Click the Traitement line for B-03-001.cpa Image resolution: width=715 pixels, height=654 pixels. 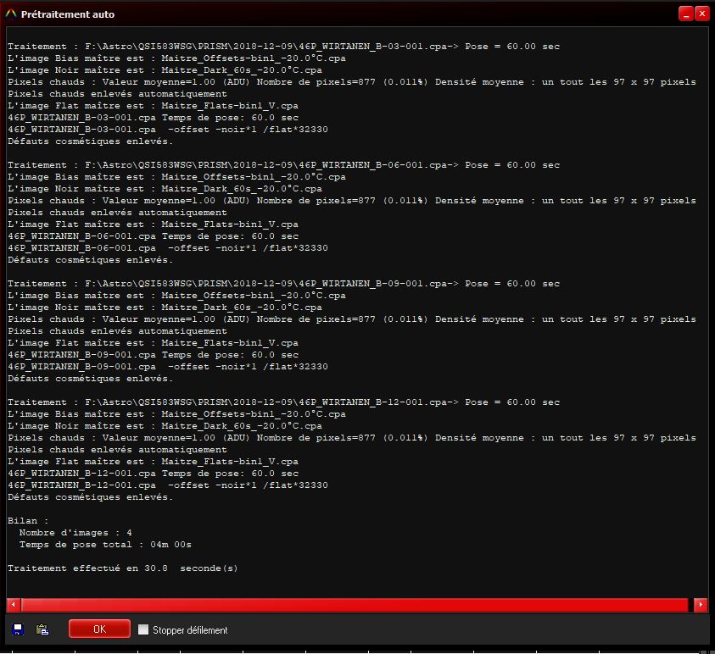283,47
